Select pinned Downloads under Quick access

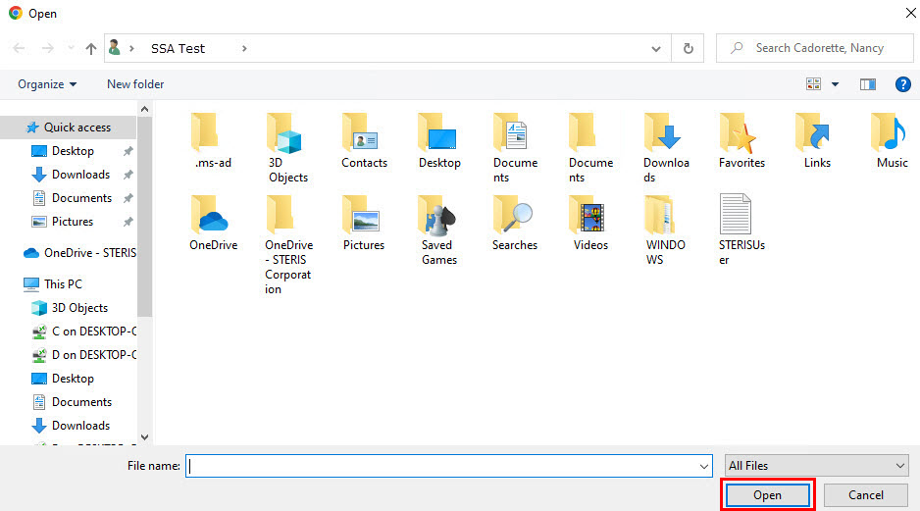pyautogui.click(x=80, y=175)
